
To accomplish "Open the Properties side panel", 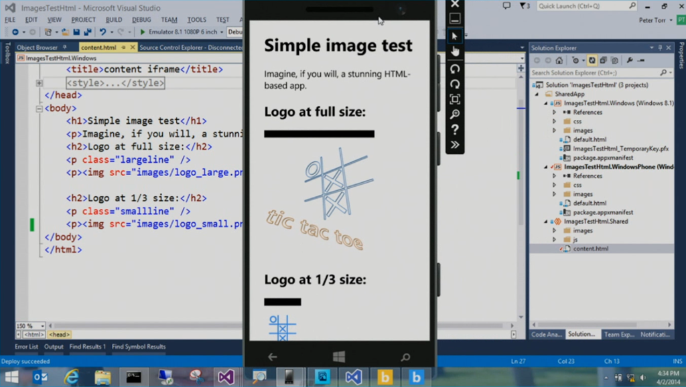I will point(681,56).
